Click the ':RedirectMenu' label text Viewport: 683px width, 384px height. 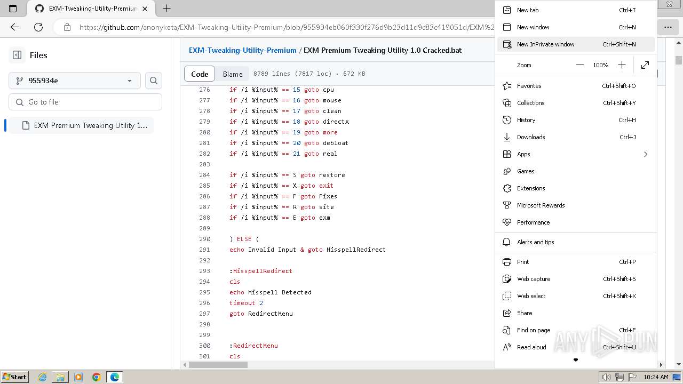[253, 346]
